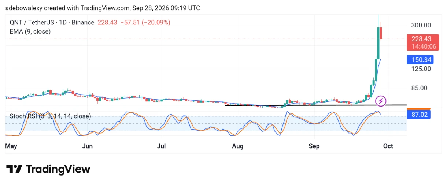
Task: Click the -57.51 (-20.09%) price change text
Action: (145, 23)
